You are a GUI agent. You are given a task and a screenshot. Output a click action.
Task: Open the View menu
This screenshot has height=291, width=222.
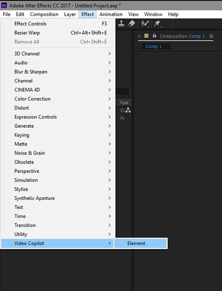click(133, 14)
